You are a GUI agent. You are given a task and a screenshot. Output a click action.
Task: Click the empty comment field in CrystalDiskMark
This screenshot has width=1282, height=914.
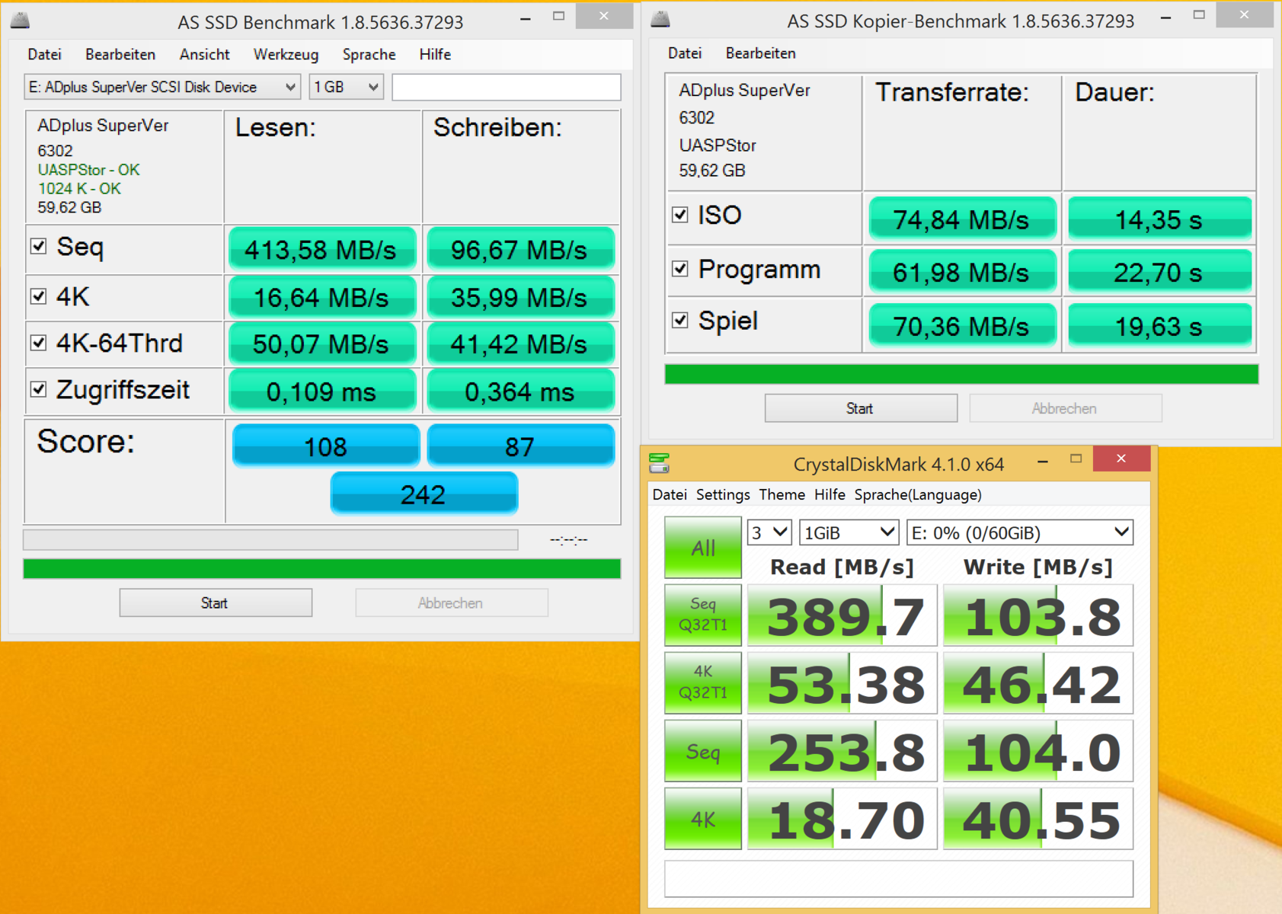tap(899, 878)
